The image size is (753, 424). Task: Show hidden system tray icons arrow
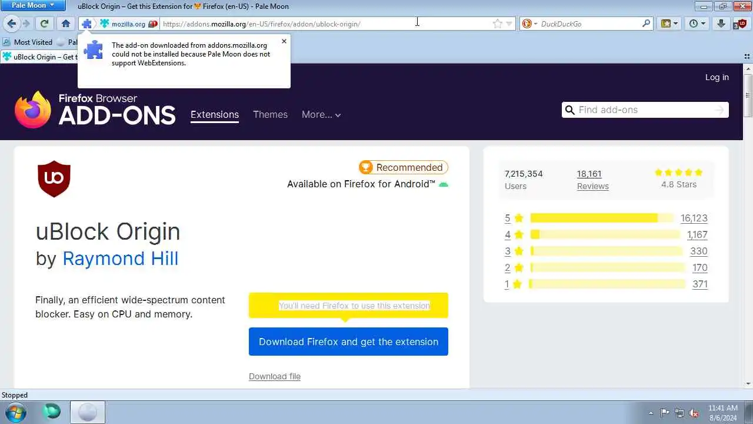click(x=651, y=413)
